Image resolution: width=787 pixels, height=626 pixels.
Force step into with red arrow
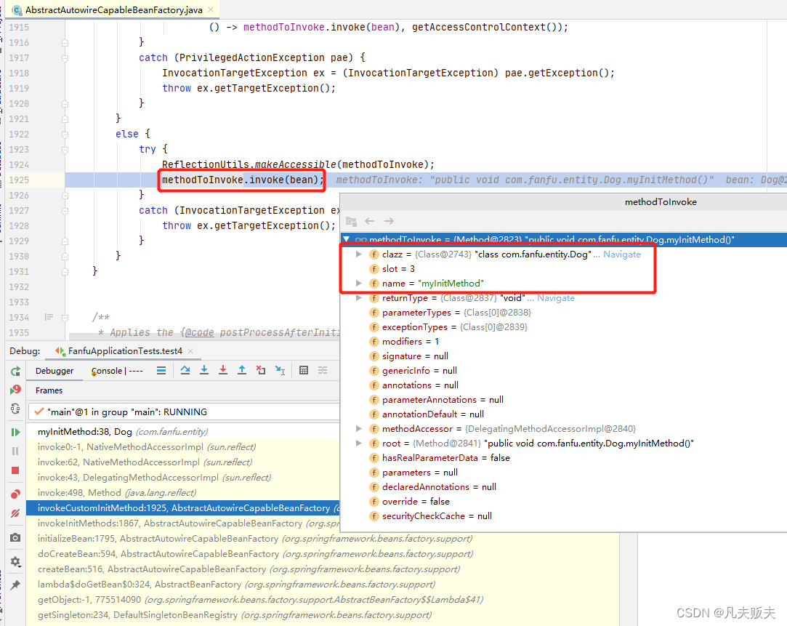[x=223, y=371]
